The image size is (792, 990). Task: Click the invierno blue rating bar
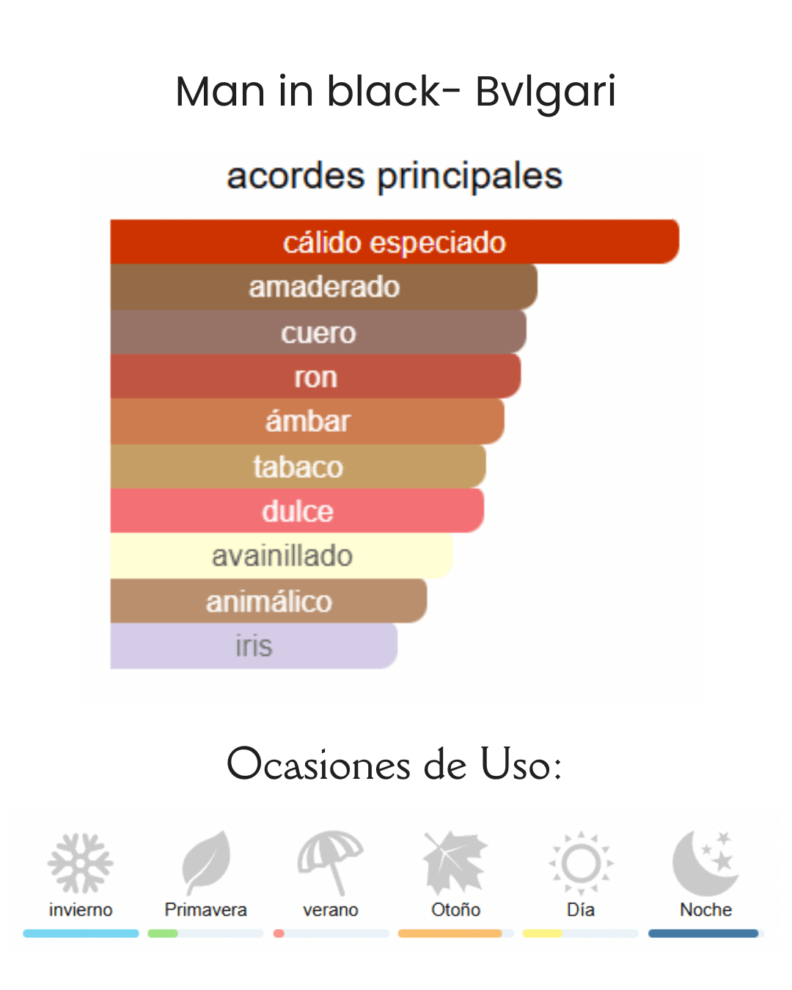click(81, 934)
